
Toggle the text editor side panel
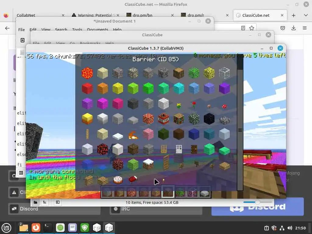pos(21,172)
